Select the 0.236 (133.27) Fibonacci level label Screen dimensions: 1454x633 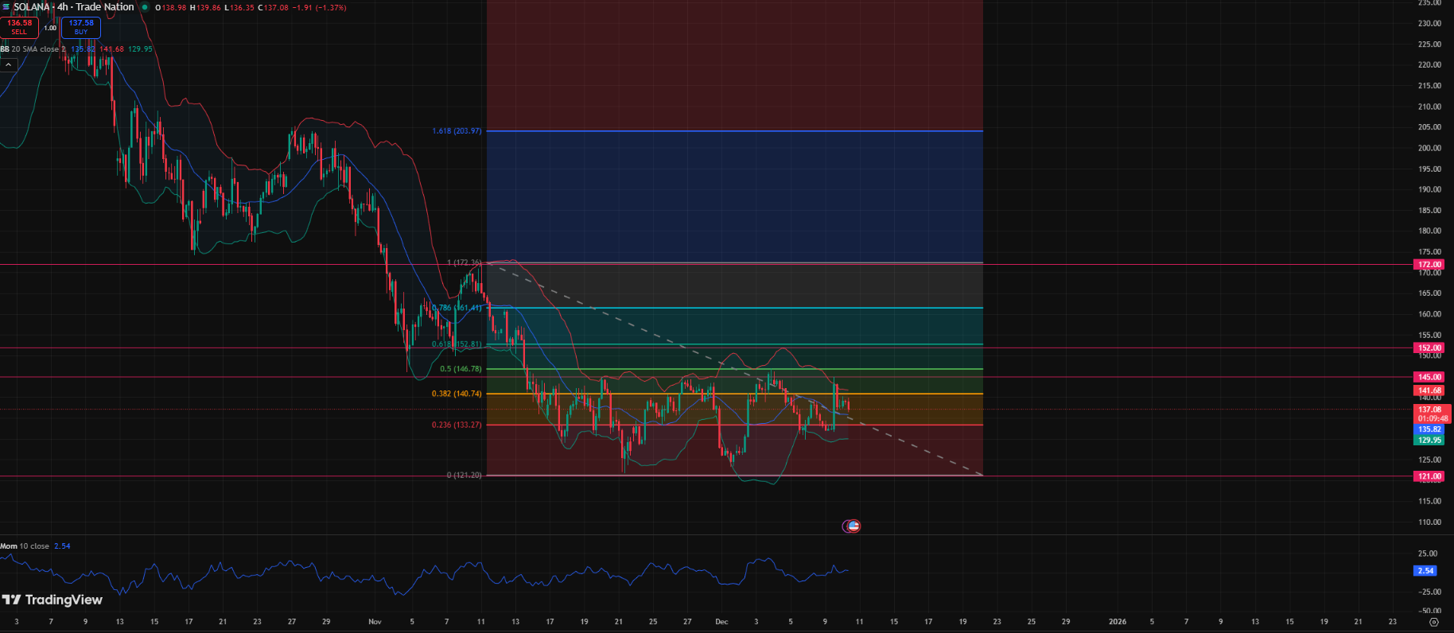(x=457, y=425)
